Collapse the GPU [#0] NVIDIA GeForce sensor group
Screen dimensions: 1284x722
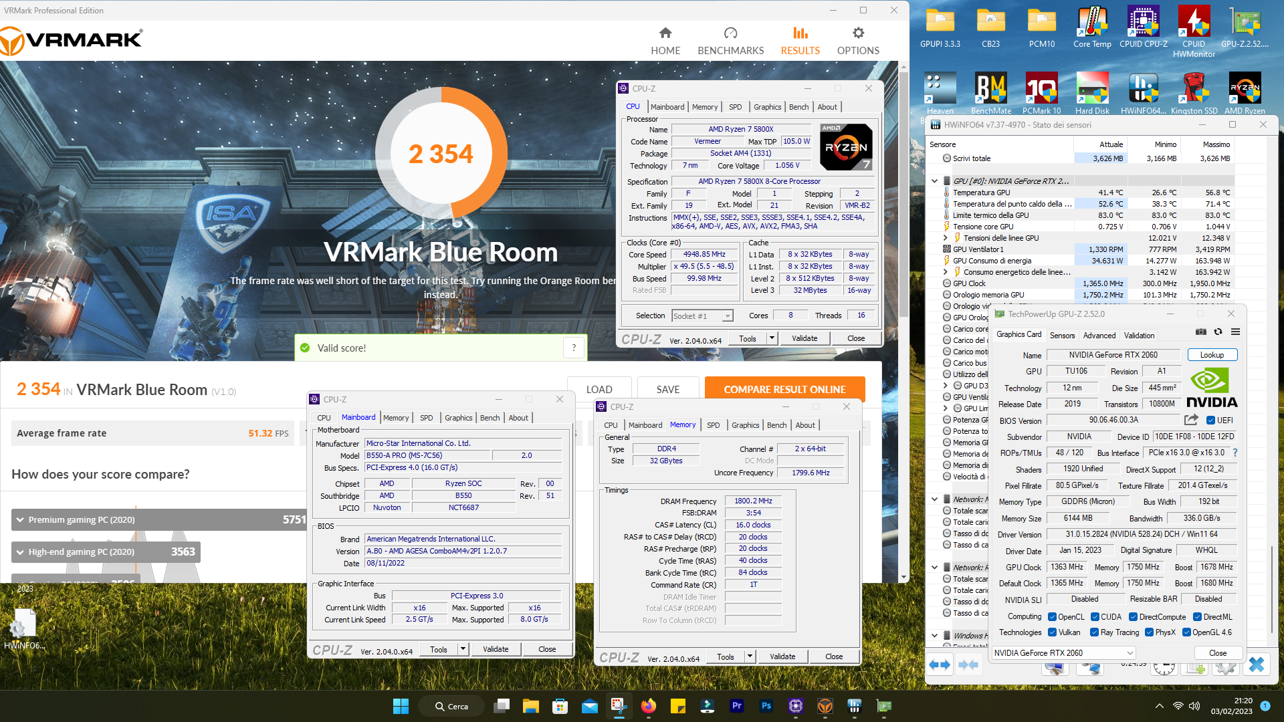point(934,180)
